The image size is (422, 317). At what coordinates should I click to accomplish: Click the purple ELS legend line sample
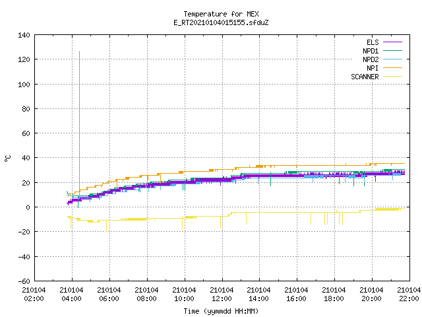tap(392, 42)
